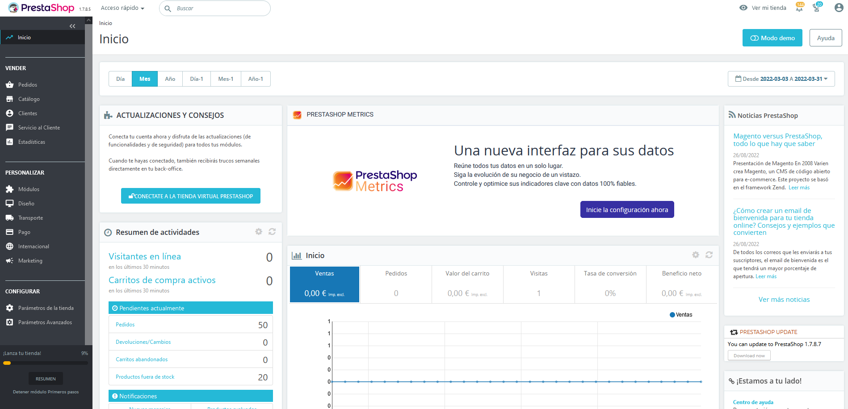Open Centro de ayuda link
This screenshot has width=848, height=409.
coord(753,402)
